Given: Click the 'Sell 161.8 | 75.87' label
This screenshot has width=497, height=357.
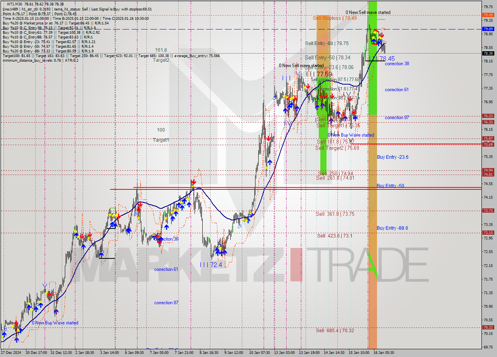Looking at the screenshot, I should pos(335,142).
